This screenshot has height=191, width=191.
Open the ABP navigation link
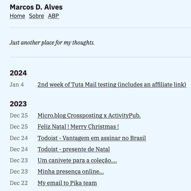(53, 16)
